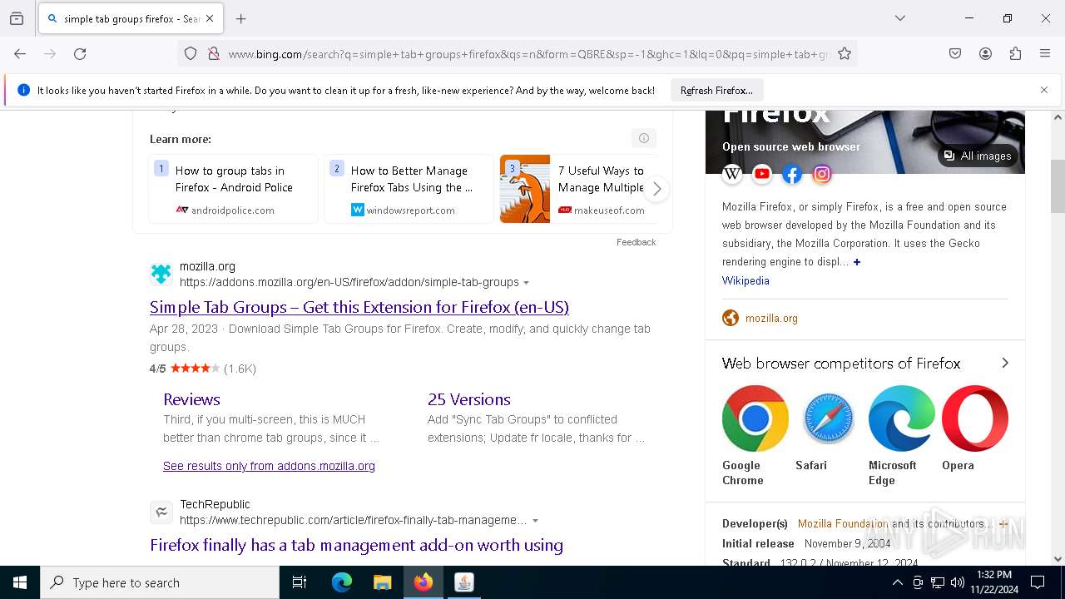
Task: Reload the current page
Action: pos(80,54)
